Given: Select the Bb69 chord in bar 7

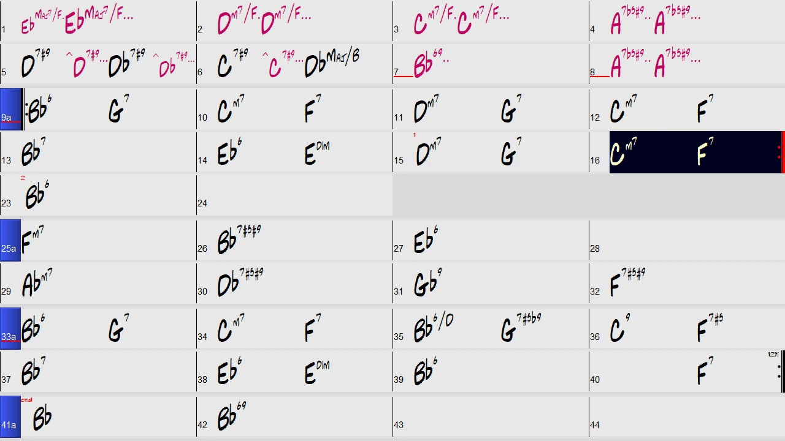Looking at the screenshot, I should click(x=428, y=65).
